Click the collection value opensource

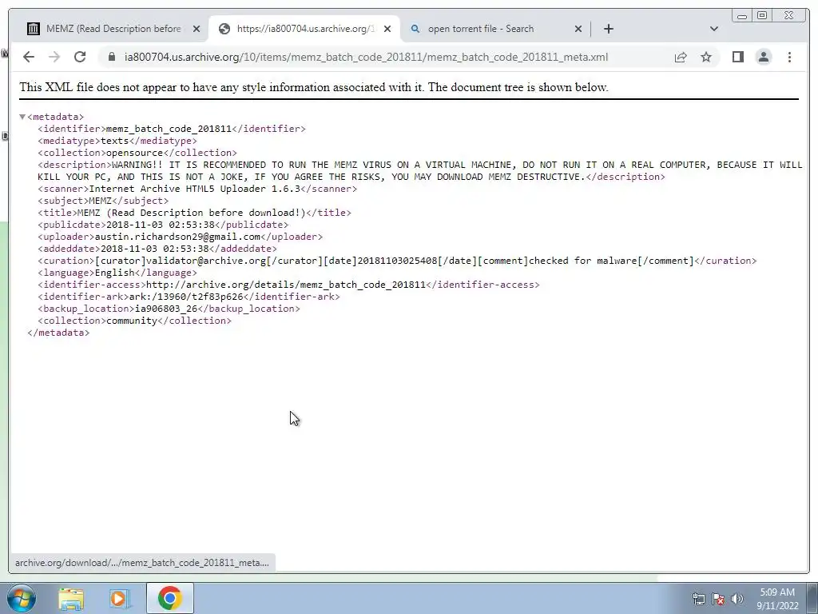pos(134,153)
